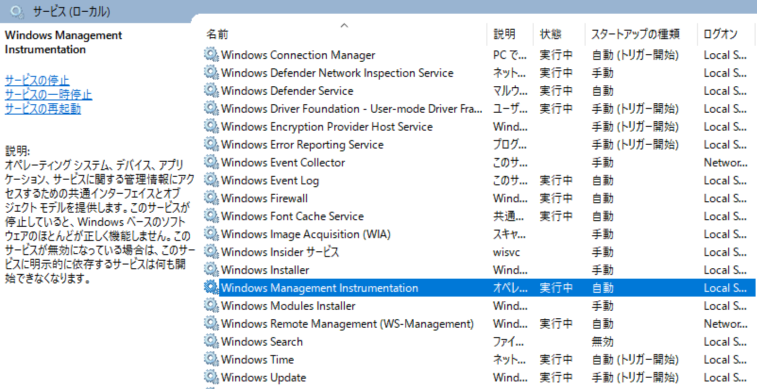Pause the service via サービスの一時停止 link

coord(48,94)
